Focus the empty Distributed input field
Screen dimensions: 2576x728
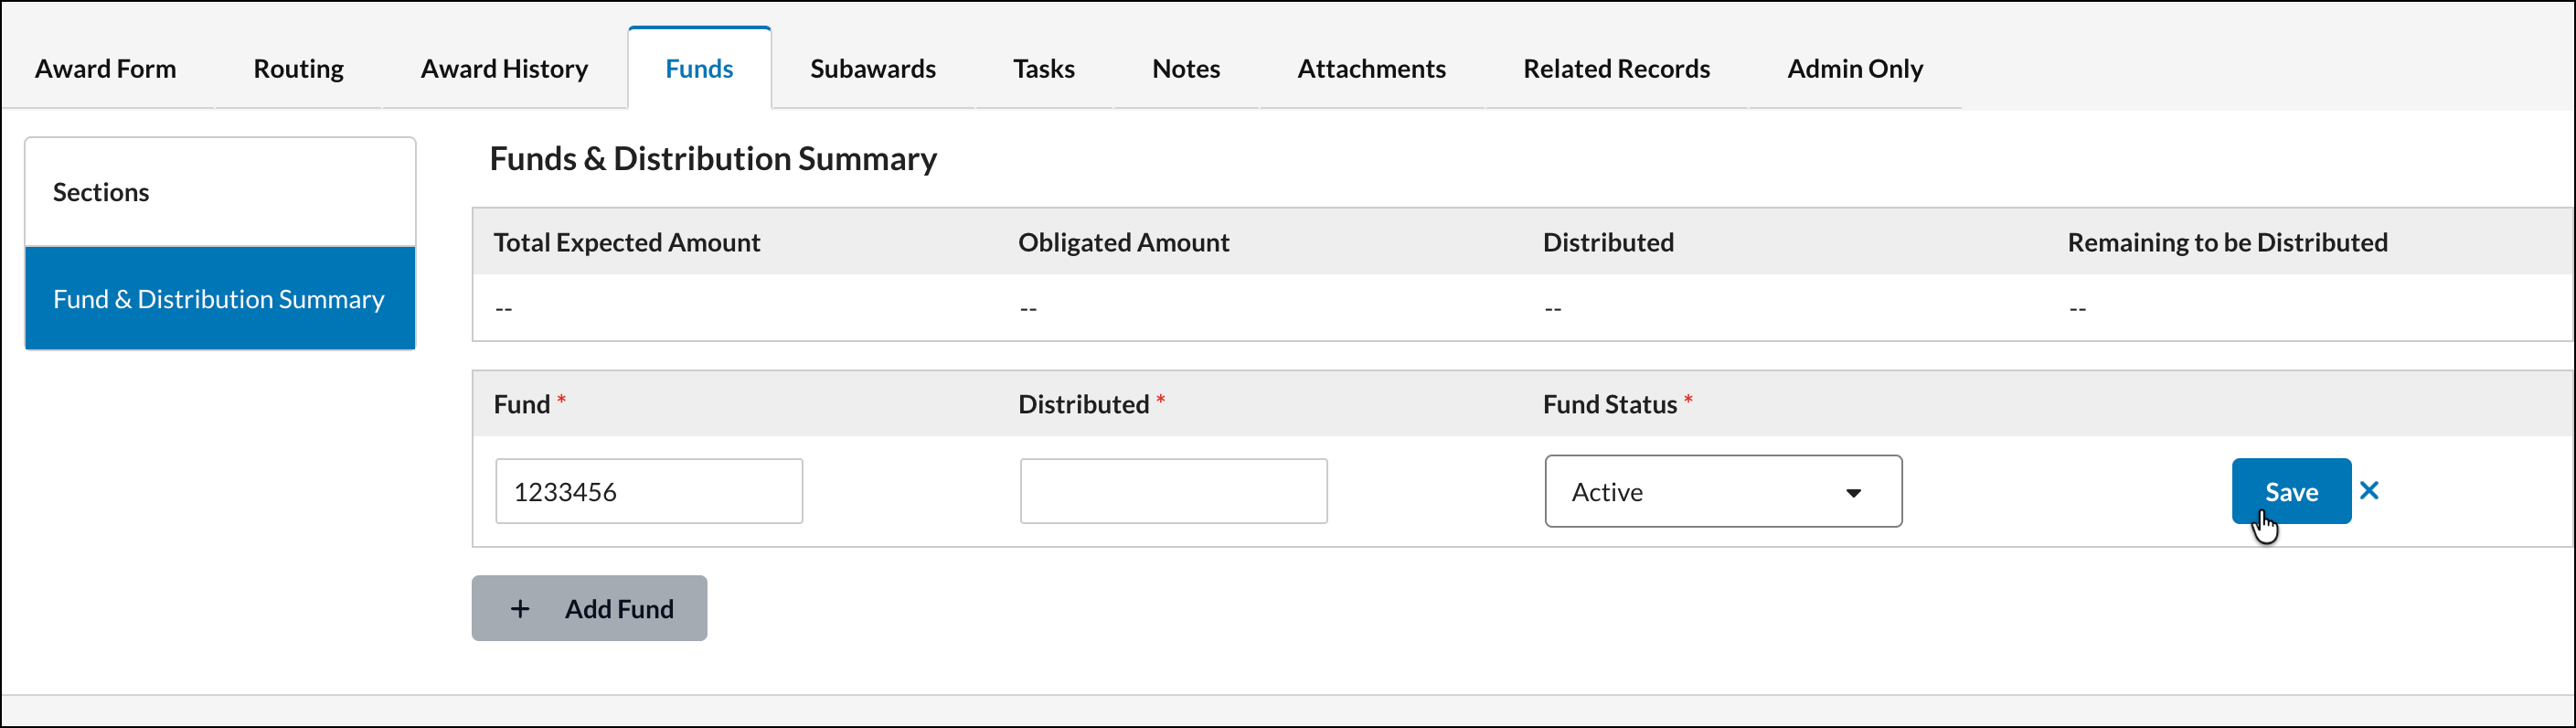click(x=1173, y=491)
